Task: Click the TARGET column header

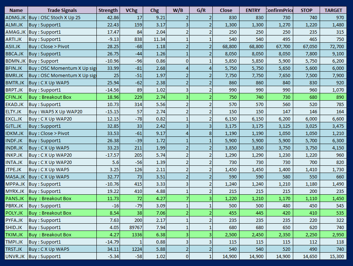Action: 333,10
